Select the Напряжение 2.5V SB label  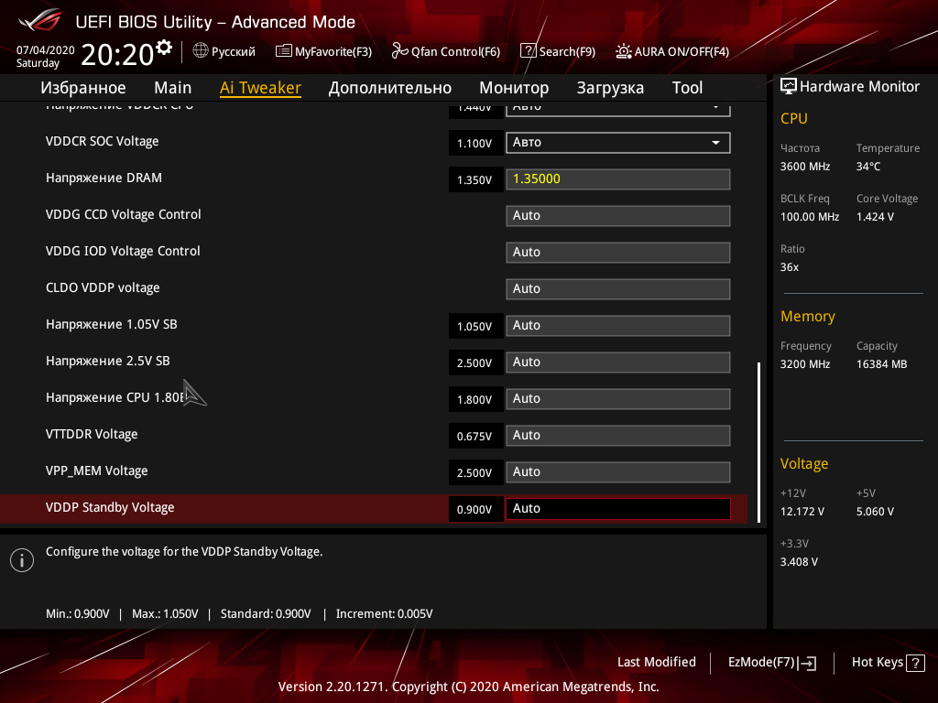click(x=108, y=361)
